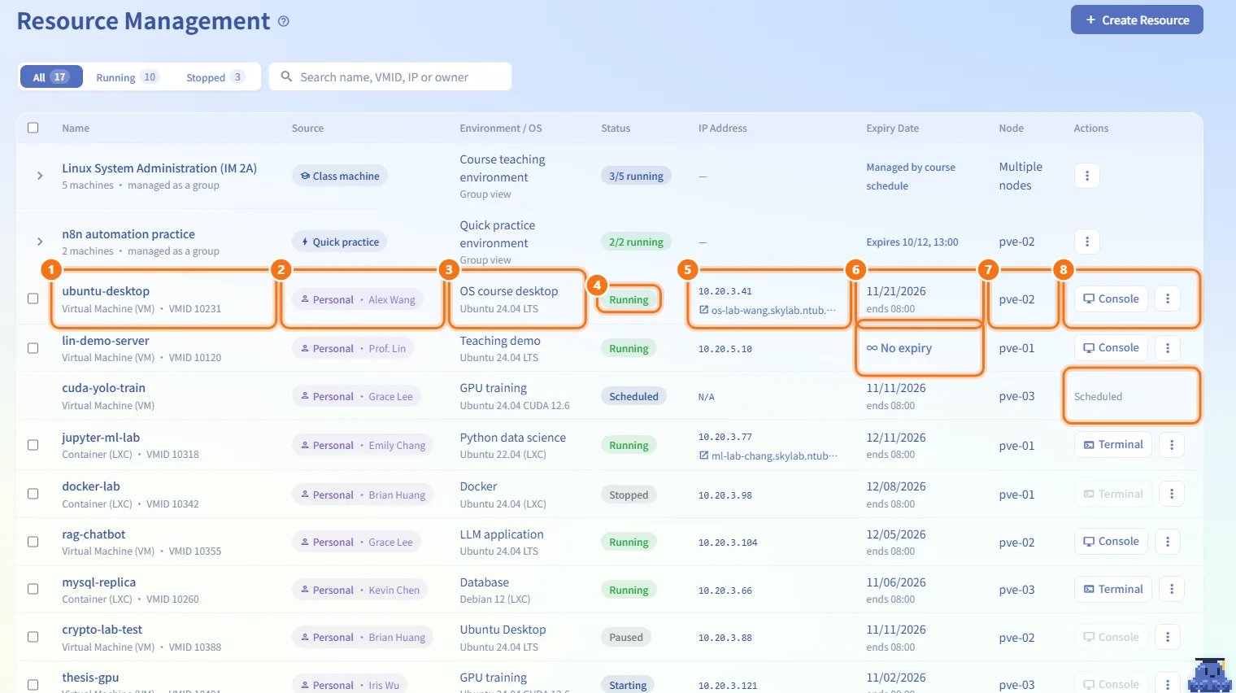Open more actions for n8n automation practice
Screen dimensions: 1236x693
(1087, 242)
